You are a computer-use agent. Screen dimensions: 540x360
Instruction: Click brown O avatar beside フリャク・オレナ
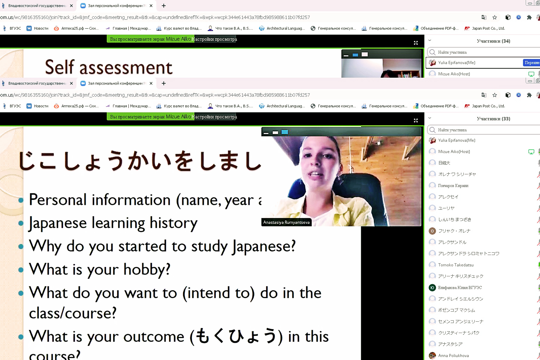point(432,231)
